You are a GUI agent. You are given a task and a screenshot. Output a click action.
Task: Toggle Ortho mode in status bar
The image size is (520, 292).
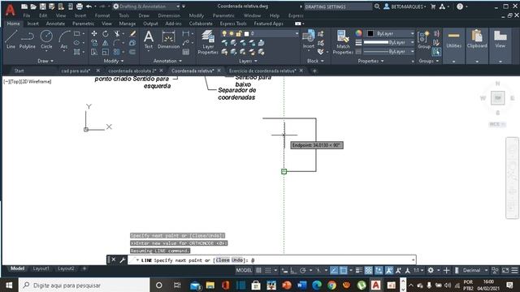pos(293,270)
